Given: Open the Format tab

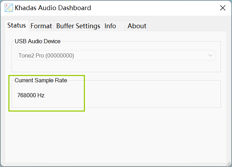Looking at the screenshot, I should point(41,26).
